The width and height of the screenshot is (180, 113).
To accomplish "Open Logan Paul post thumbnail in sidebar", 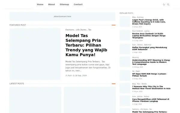I will coord(125,22).
